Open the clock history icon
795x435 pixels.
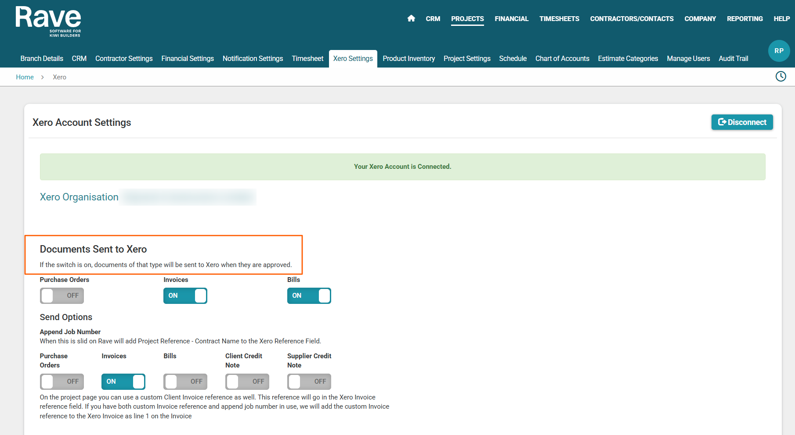point(781,76)
